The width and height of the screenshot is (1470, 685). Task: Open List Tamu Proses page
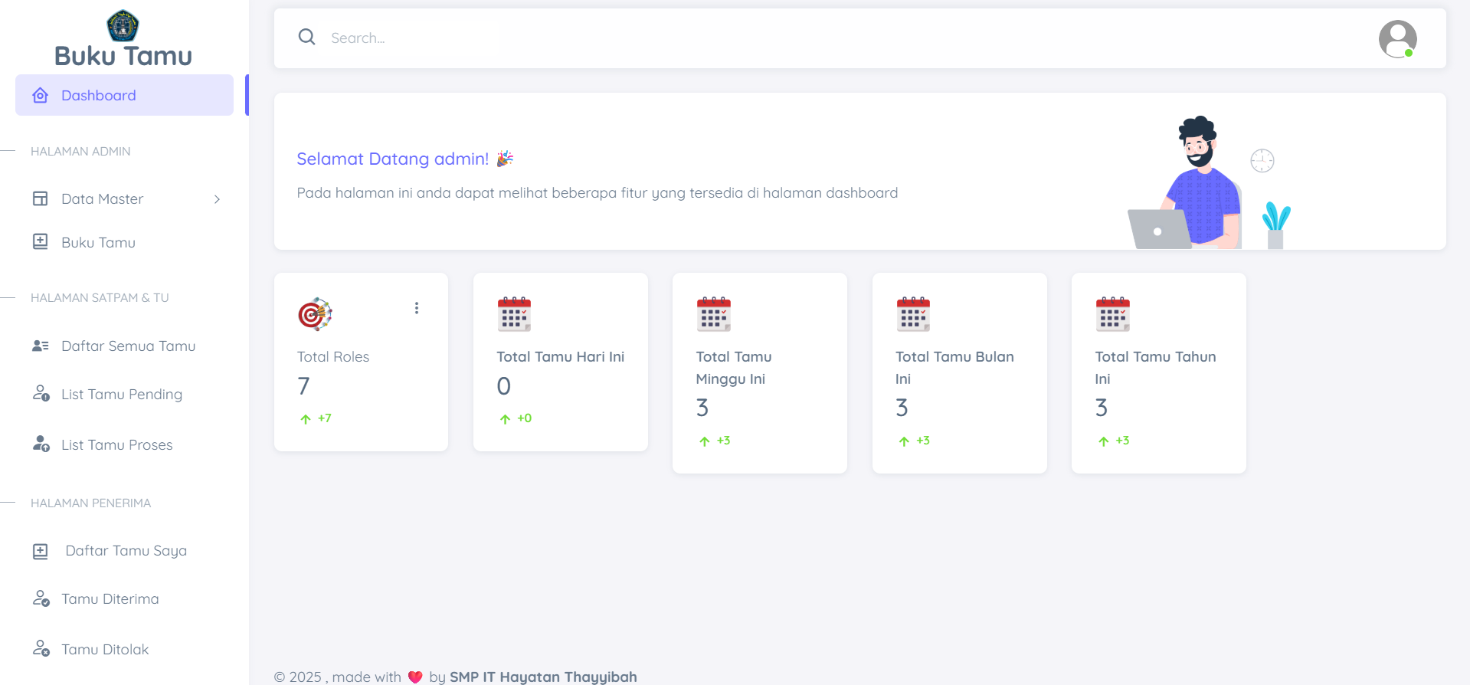116,445
